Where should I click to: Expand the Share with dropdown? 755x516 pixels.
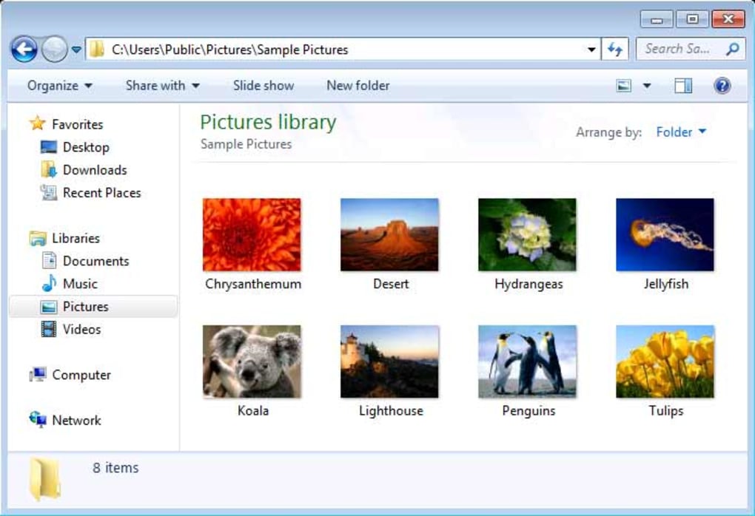(x=161, y=85)
